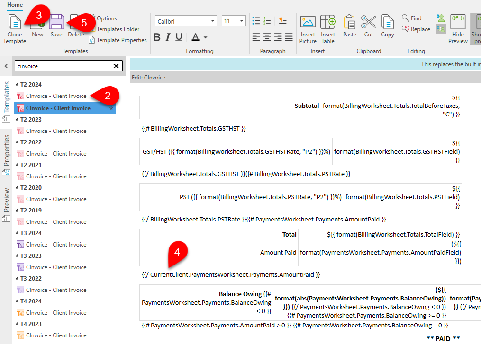
Task: Open the Preview side tab
Action: (7, 204)
